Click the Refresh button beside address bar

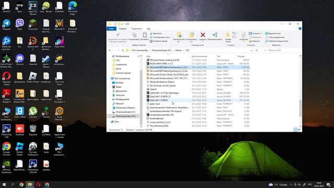pyautogui.click(x=257, y=51)
